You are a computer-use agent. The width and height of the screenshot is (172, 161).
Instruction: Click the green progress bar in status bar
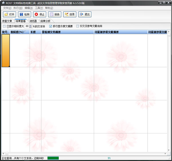[x=53, y=158]
